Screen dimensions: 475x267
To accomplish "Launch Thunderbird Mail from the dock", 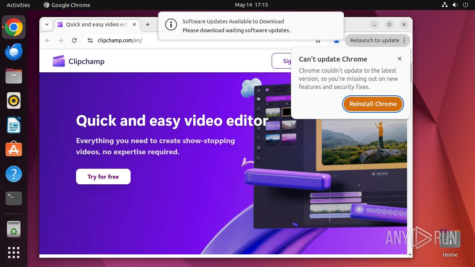I will (14, 52).
